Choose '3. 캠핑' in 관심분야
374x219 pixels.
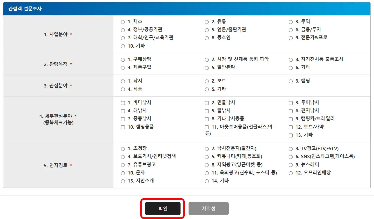tap(290, 81)
